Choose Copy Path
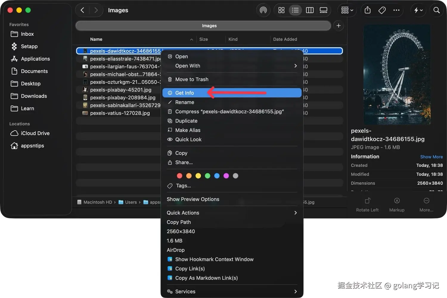The width and height of the screenshot is (447, 298). click(232, 222)
